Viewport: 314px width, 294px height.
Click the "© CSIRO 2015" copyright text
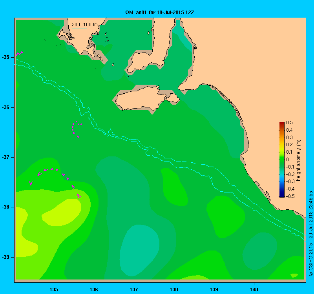[x=310, y=260]
